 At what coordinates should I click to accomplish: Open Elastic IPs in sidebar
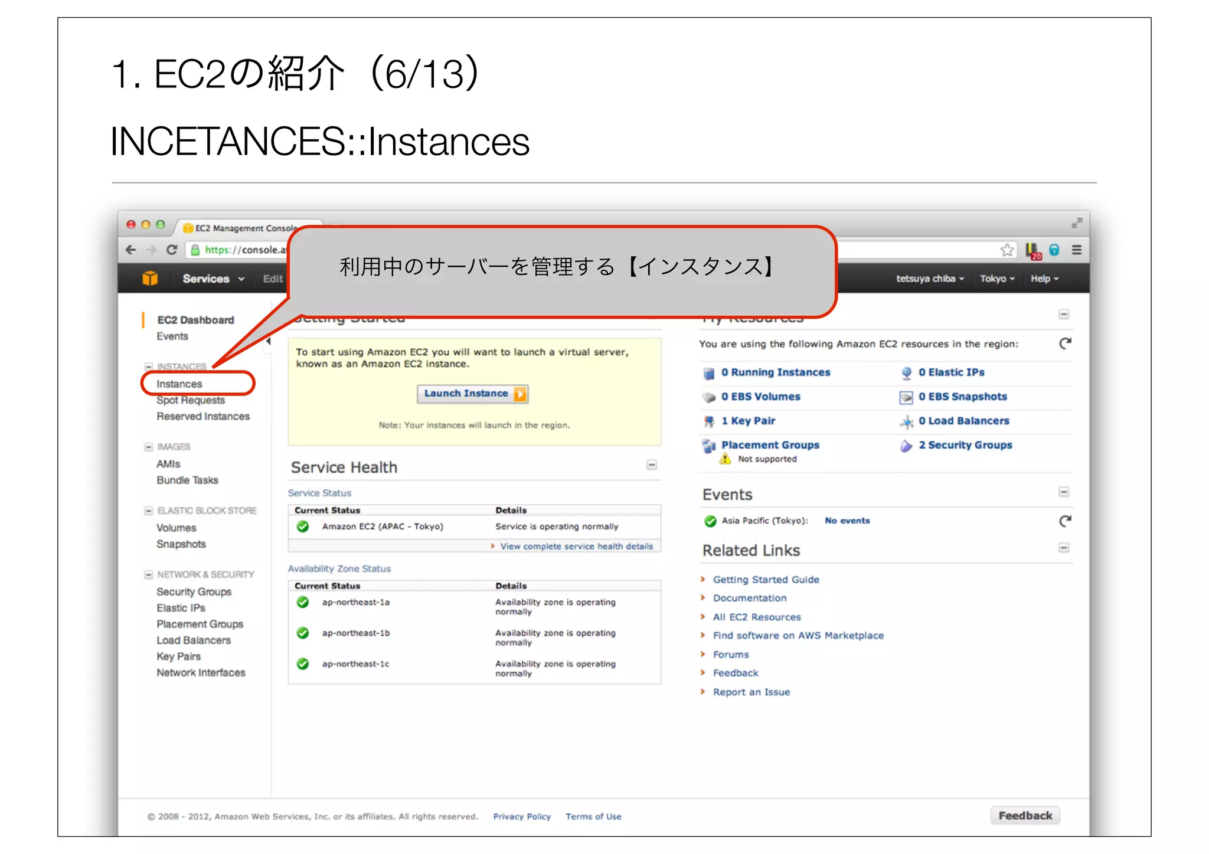point(181,608)
